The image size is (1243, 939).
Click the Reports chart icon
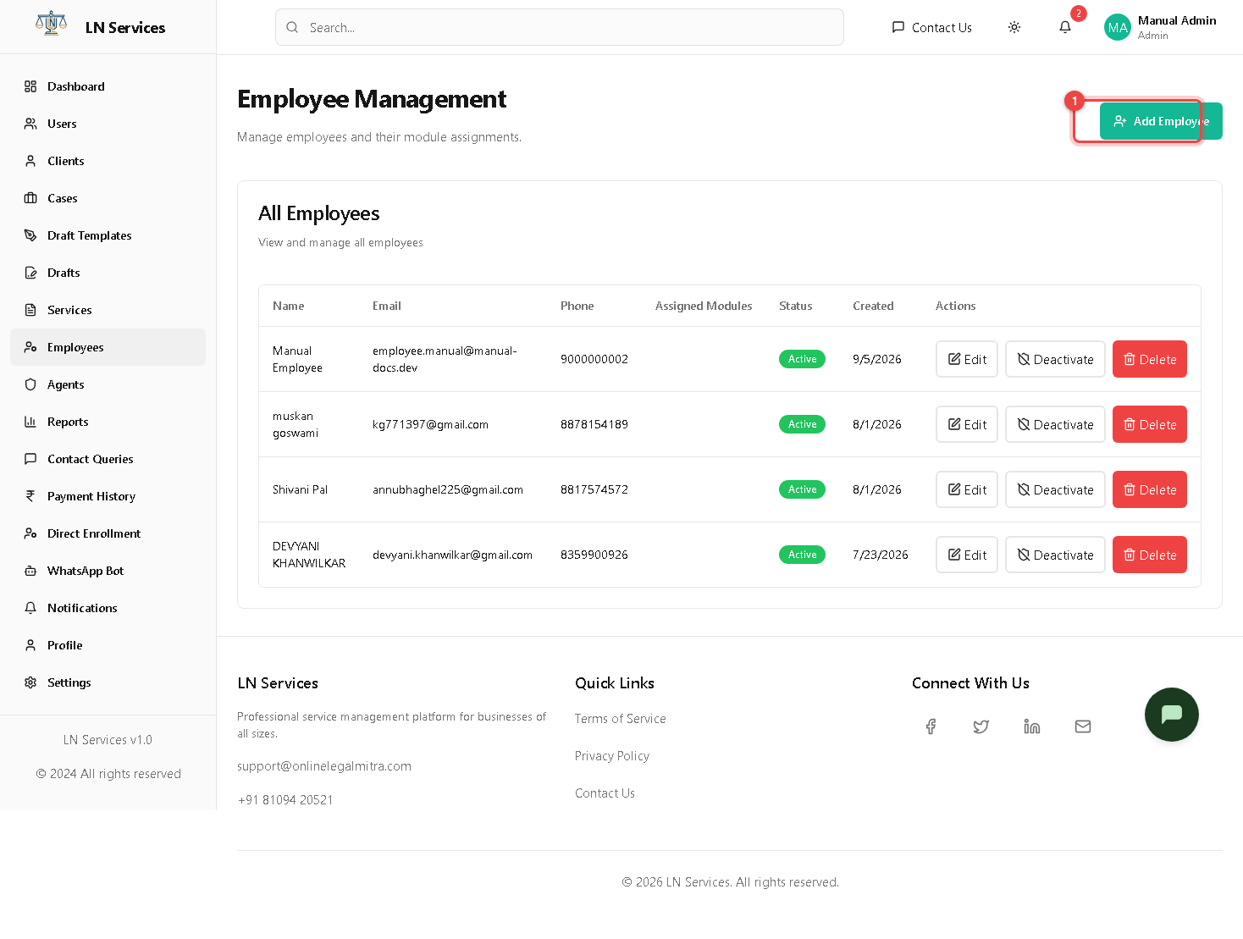pos(30,422)
